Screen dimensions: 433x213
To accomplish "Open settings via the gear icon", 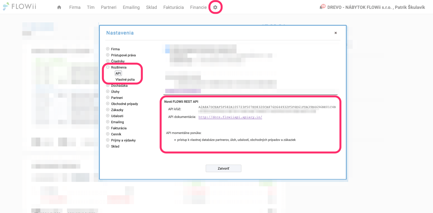I will (215, 7).
